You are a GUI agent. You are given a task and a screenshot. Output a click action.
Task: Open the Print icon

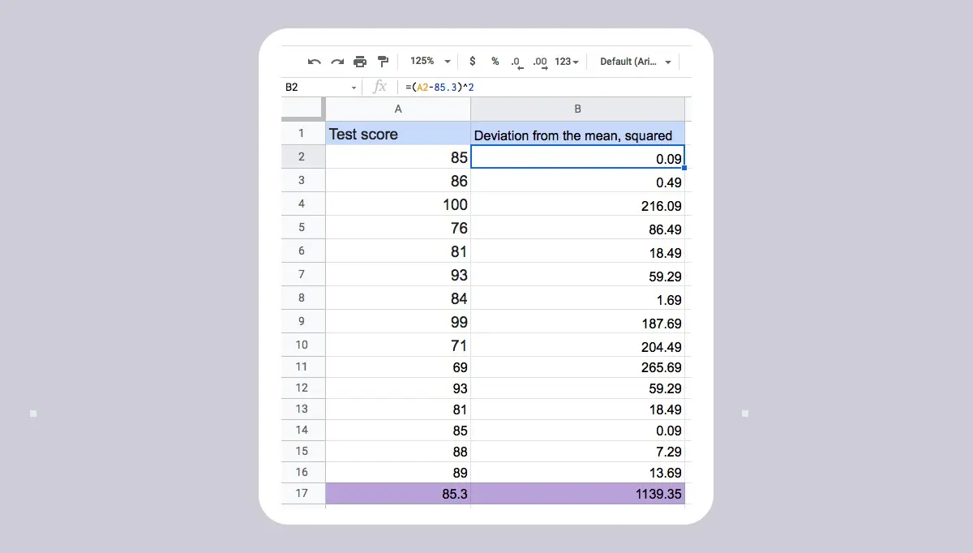(x=360, y=61)
